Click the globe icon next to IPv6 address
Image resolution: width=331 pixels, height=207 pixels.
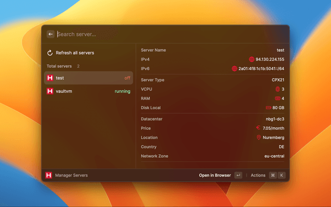point(234,68)
